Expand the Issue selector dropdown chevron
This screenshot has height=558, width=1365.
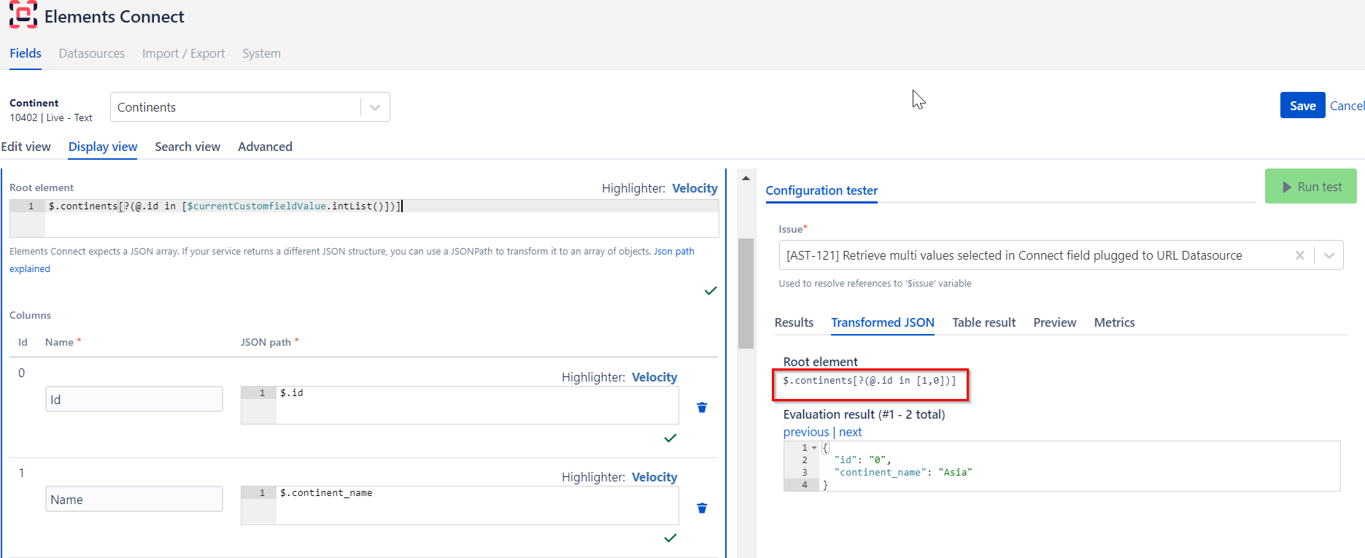(x=1329, y=255)
